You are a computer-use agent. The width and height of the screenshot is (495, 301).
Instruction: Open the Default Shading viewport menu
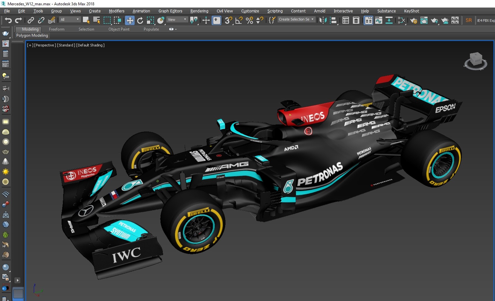pos(90,45)
